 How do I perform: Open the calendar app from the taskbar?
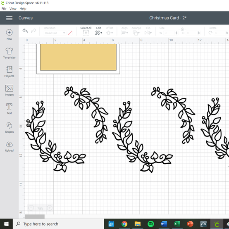pyautogui.click(x=111, y=224)
